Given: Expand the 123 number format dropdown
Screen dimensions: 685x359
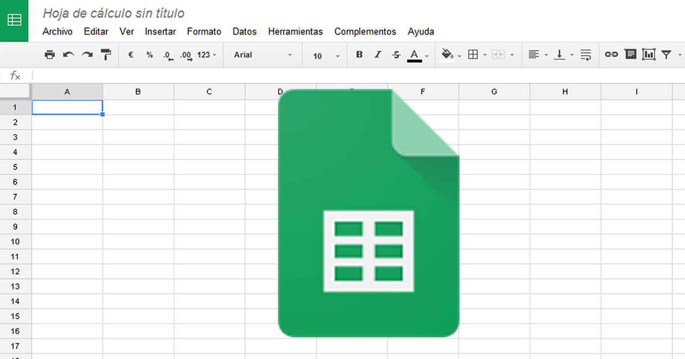Looking at the screenshot, I should 207,55.
